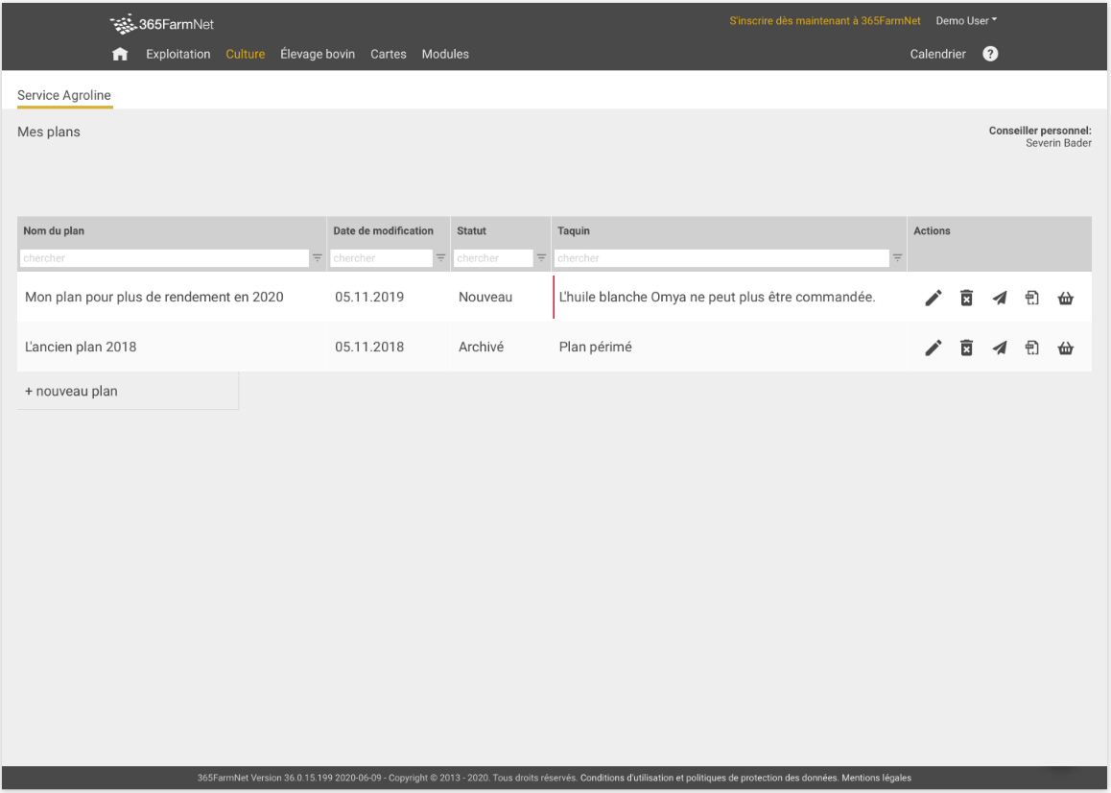The height and width of the screenshot is (793, 1111).
Task: Open the 'Élevage bovin' menu
Action: click(318, 54)
